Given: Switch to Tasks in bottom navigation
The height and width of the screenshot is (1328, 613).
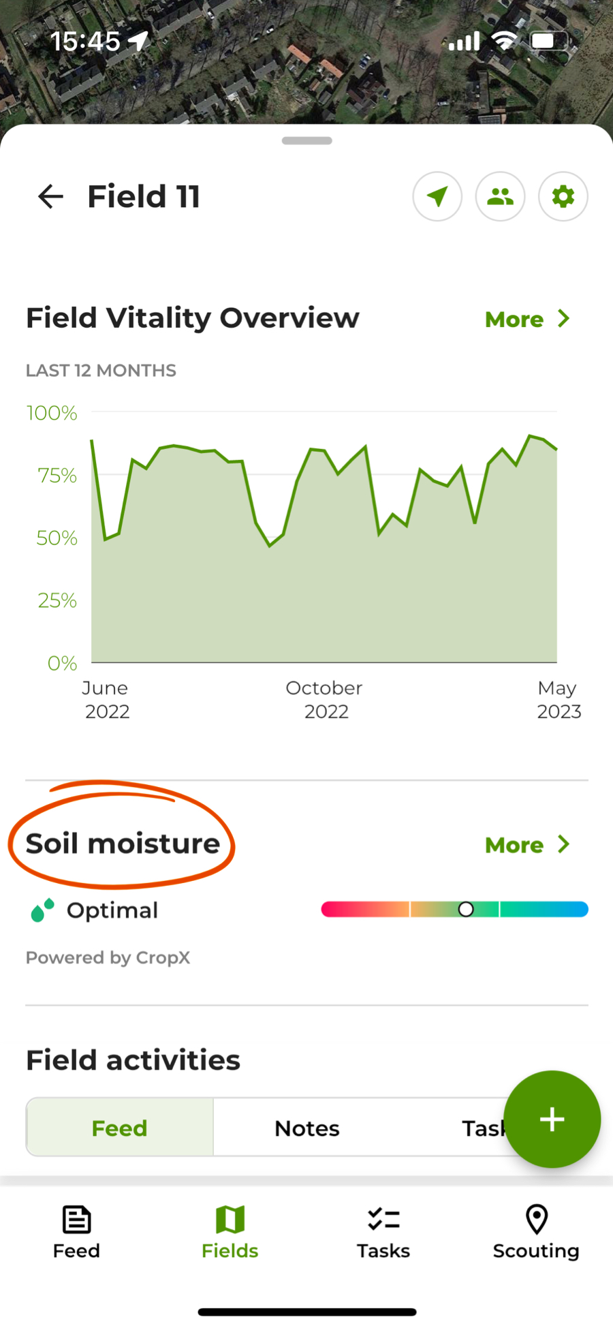Looking at the screenshot, I should pos(383,1233).
